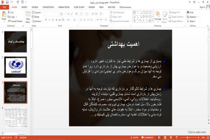Click Replace in Editing group

coord(192,17)
